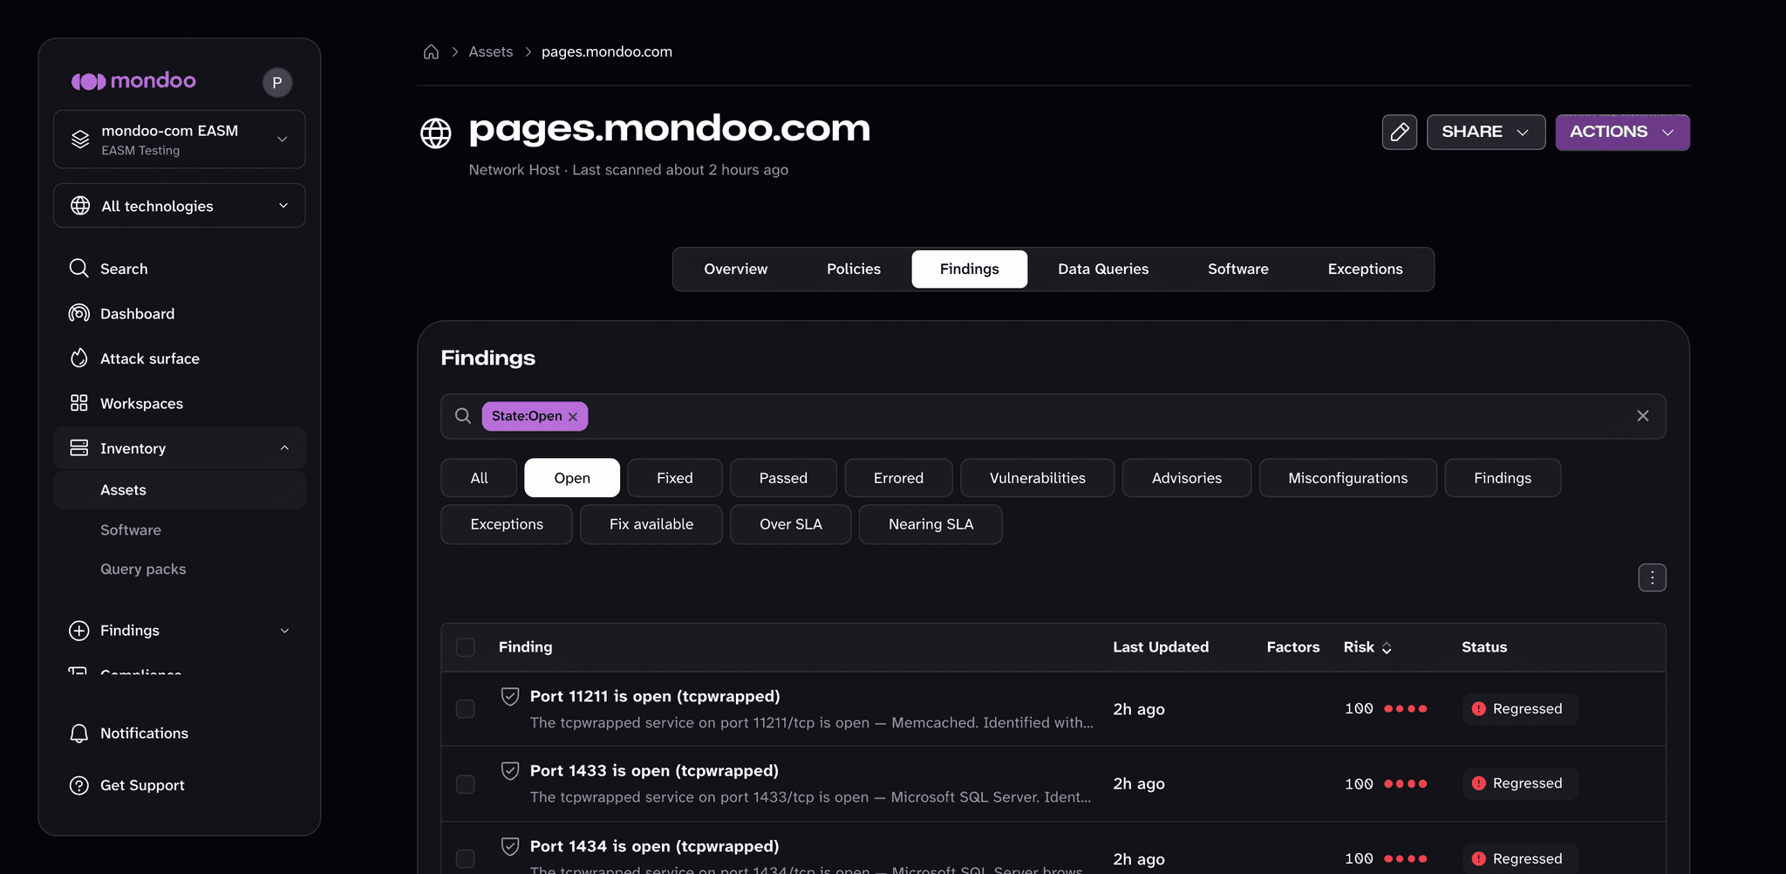Sort by the Risk column

pos(1367,647)
